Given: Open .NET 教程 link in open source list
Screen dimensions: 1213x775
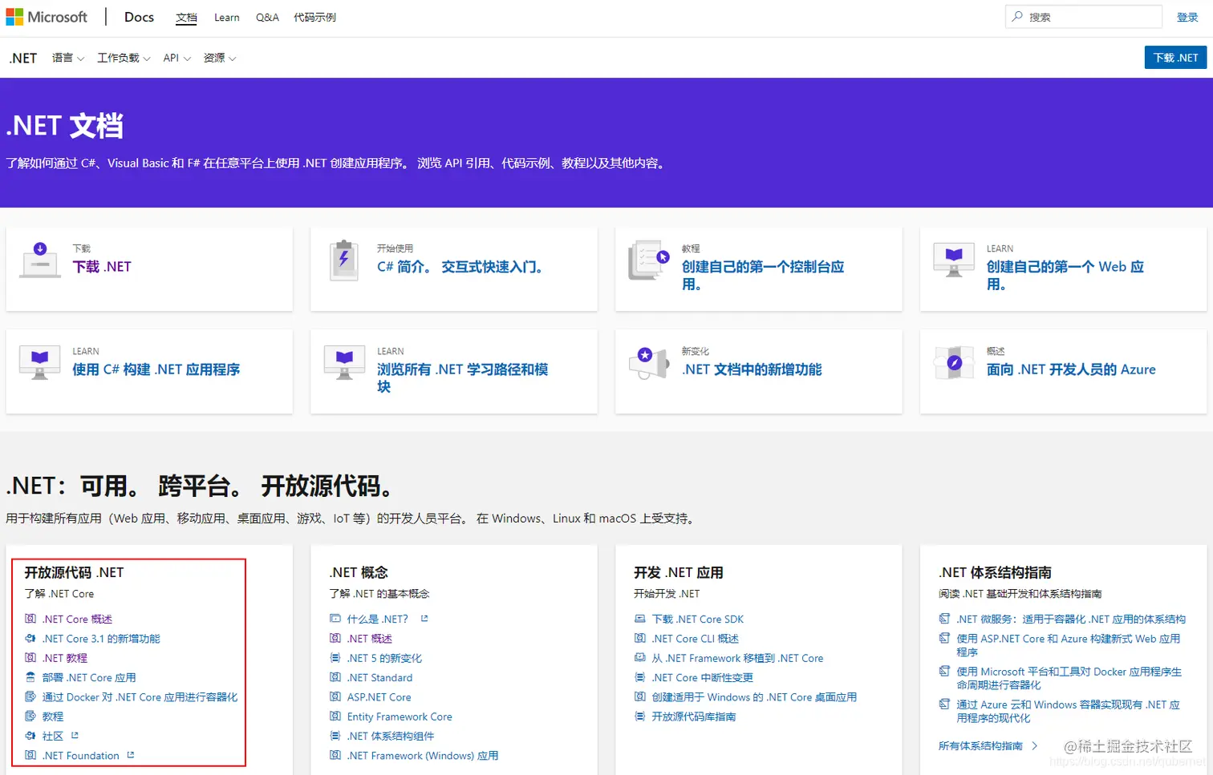Looking at the screenshot, I should pyautogui.click(x=65, y=658).
